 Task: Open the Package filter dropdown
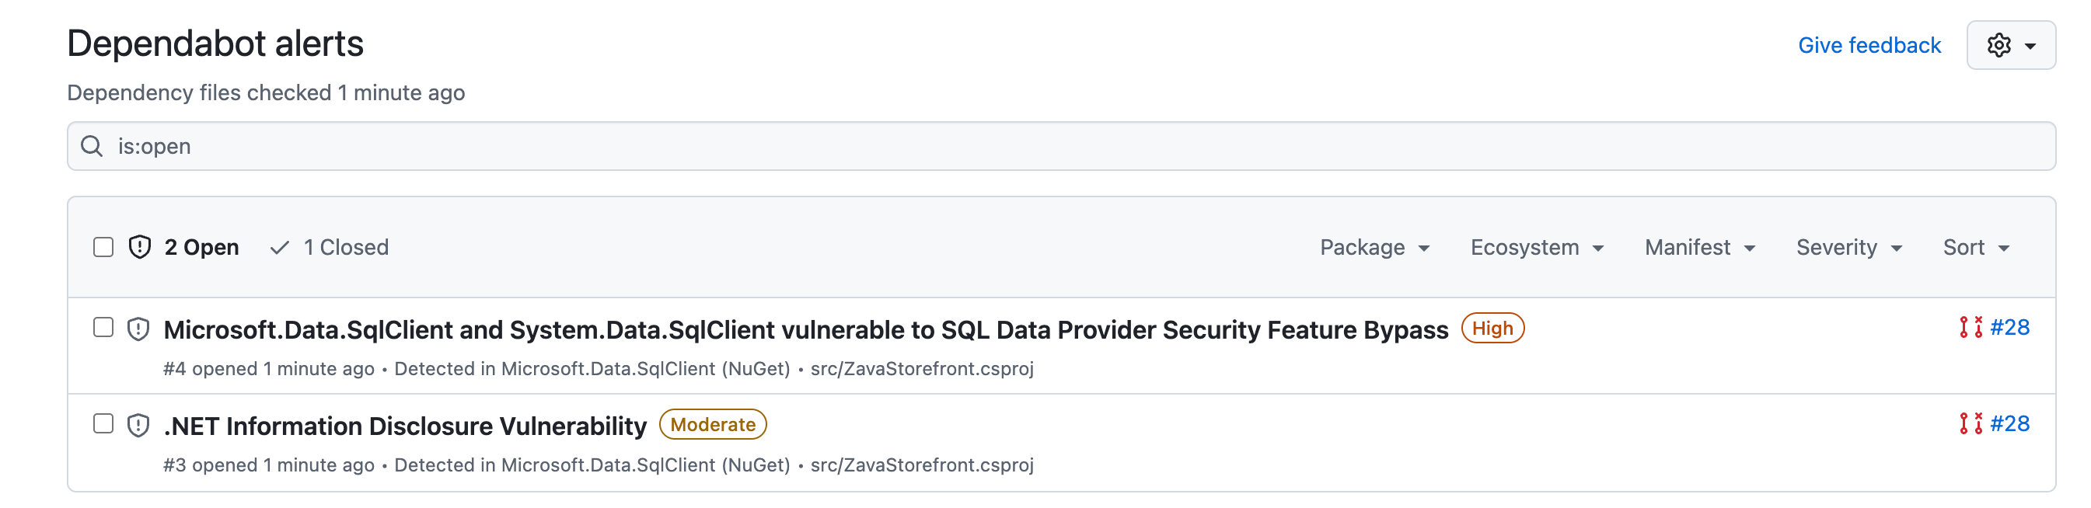click(x=1374, y=248)
